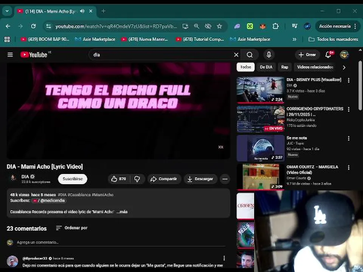
Task: Open the first Axie Marketplace bookmark
Action: pos(95,39)
